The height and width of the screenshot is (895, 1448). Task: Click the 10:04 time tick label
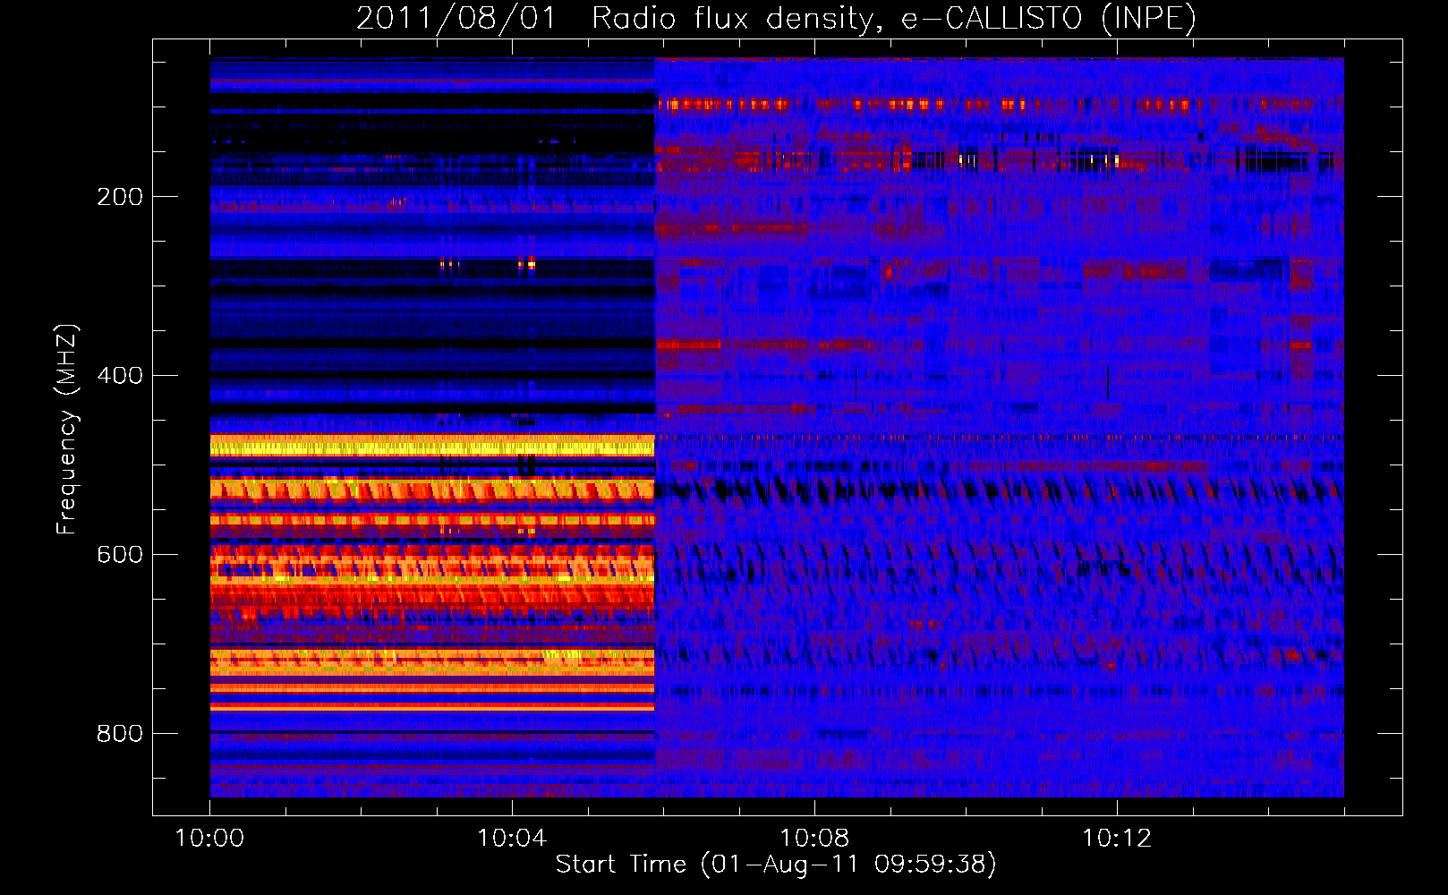(512, 839)
